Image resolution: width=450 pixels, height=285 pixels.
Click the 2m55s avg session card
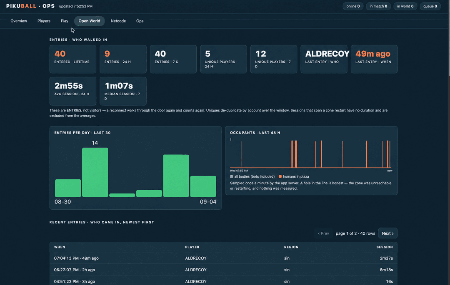[x=73, y=91]
